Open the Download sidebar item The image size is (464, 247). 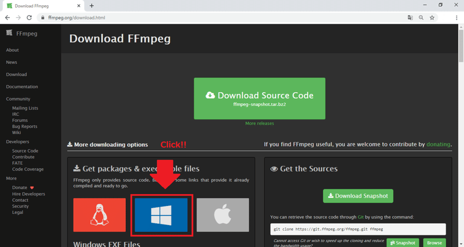coord(16,75)
